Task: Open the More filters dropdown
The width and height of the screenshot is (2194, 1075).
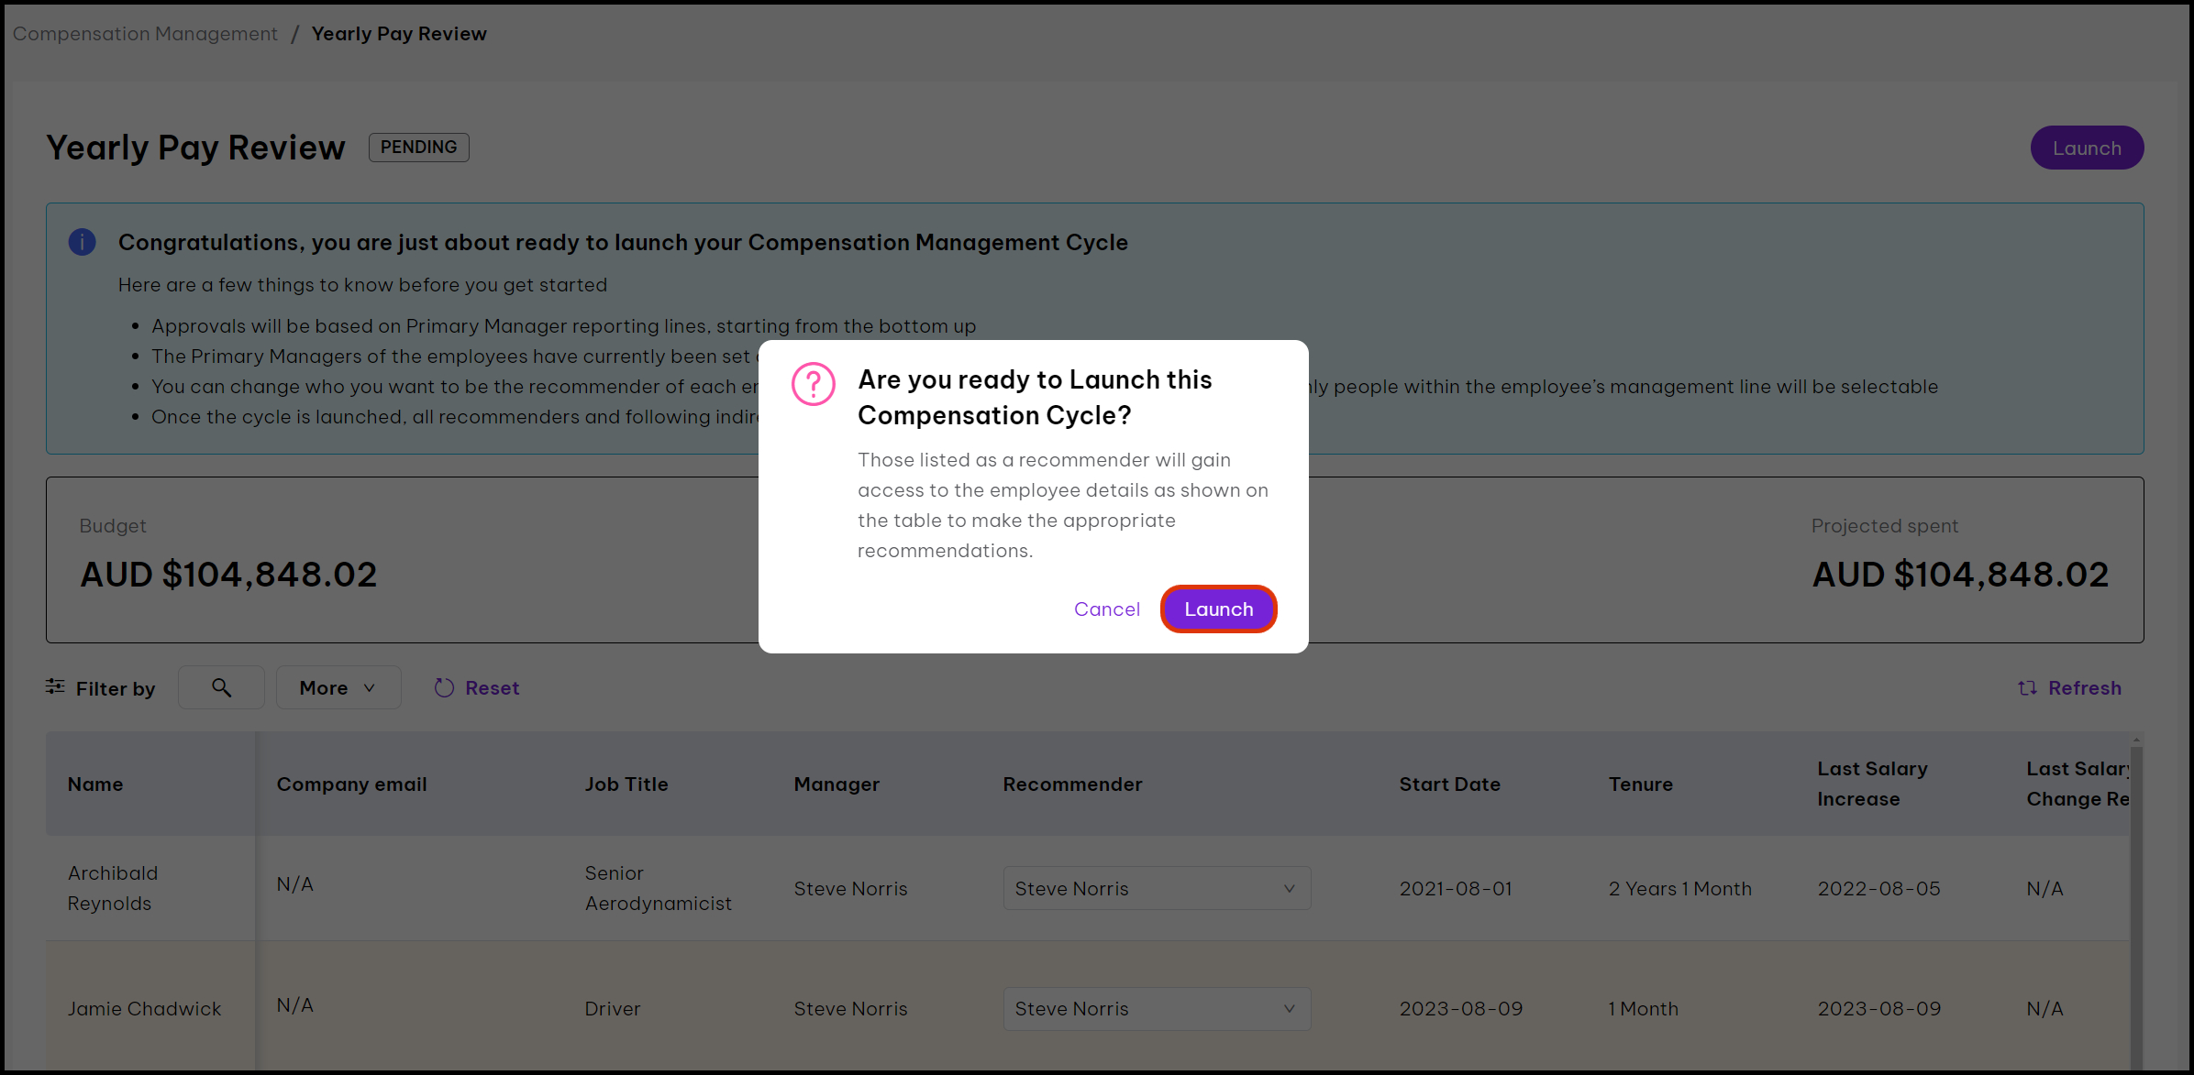Action: click(x=338, y=687)
